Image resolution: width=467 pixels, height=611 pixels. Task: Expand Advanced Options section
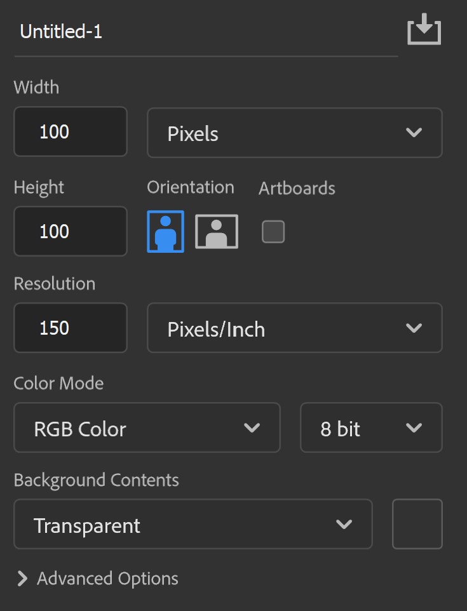[98, 579]
